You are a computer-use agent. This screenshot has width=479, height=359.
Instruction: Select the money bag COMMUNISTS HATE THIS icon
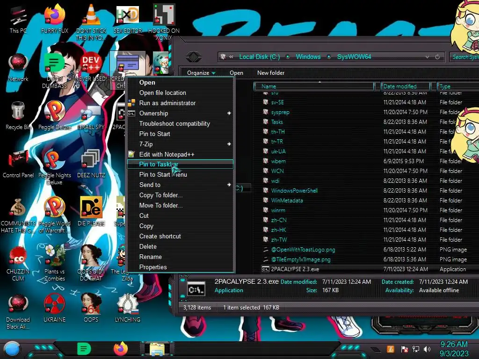pyautogui.click(x=18, y=215)
